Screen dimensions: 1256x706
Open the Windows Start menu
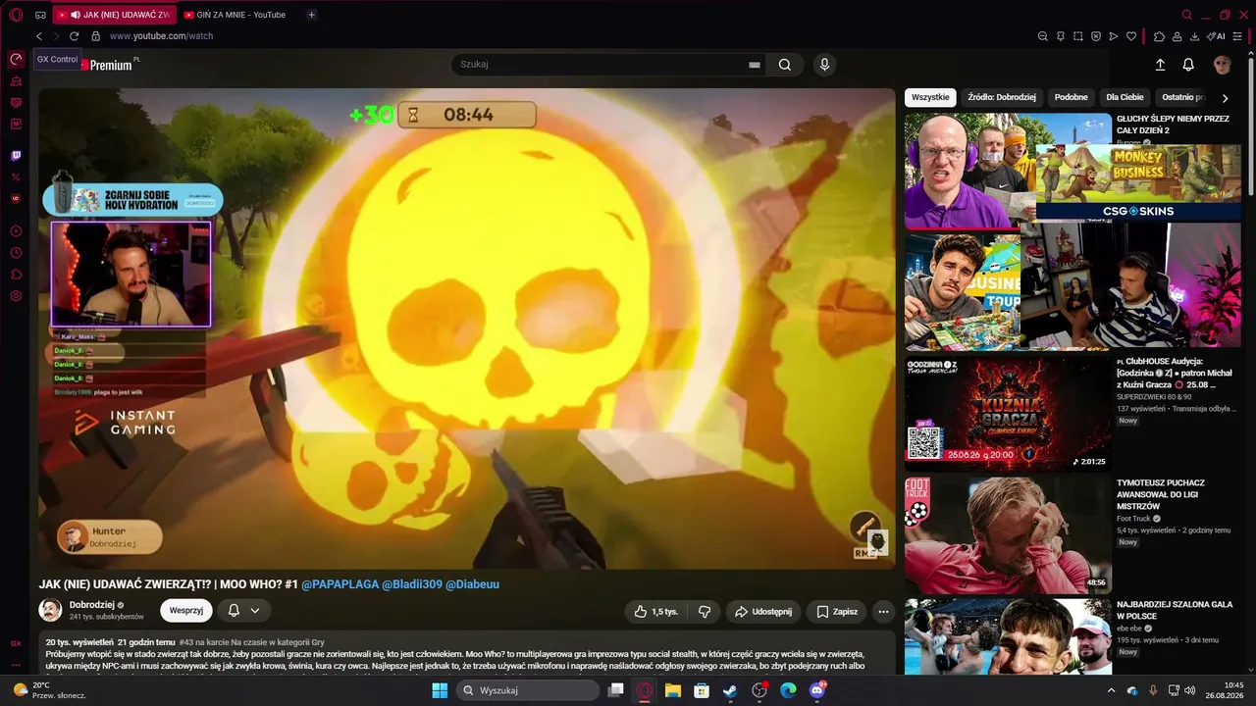coord(440,690)
